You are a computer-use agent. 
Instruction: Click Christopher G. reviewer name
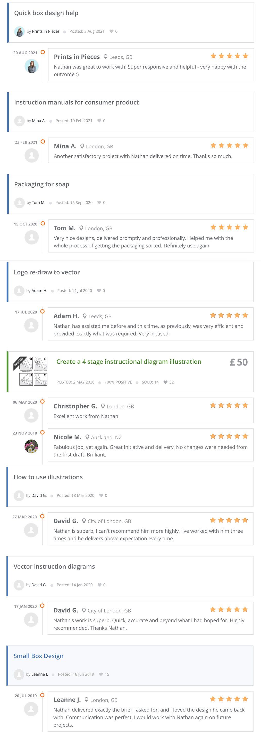click(x=75, y=406)
